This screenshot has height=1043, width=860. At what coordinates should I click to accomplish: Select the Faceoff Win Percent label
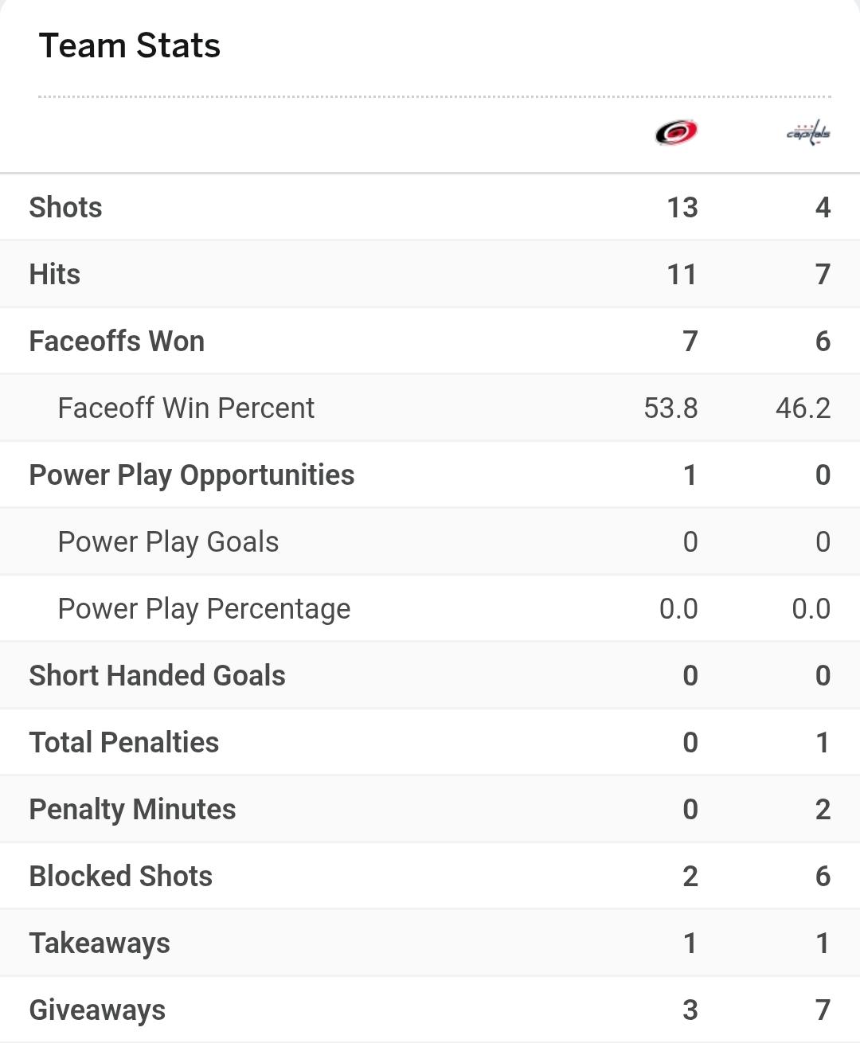186,408
